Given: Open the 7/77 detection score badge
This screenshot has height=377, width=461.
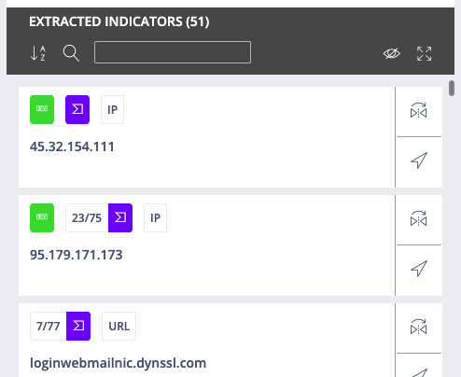Looking at the screenshot, I should pos(61,326).
